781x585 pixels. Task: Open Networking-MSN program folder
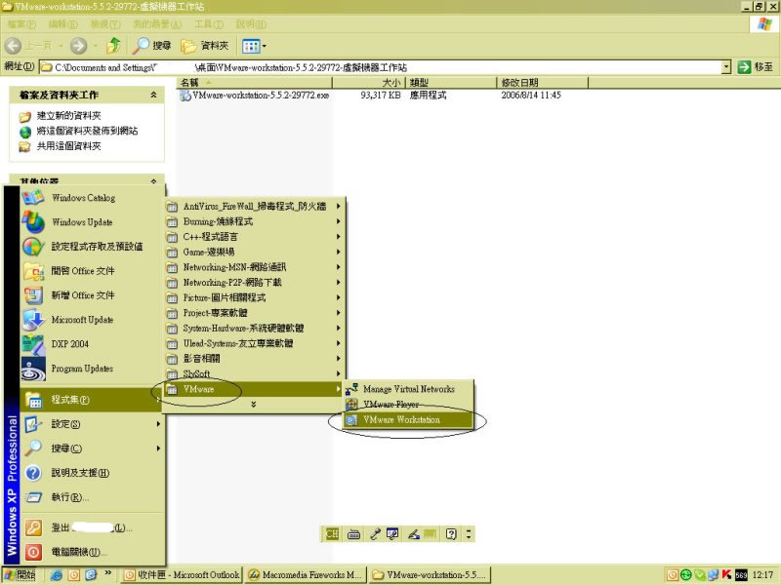click(x=254, y=267)
